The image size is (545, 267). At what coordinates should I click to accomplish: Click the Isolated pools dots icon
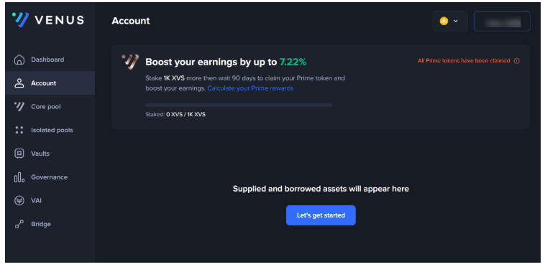click(19, 130)
